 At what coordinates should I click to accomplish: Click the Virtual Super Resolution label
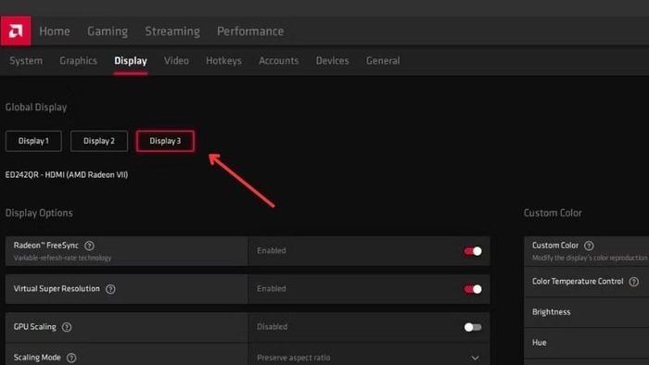[57, 288]
